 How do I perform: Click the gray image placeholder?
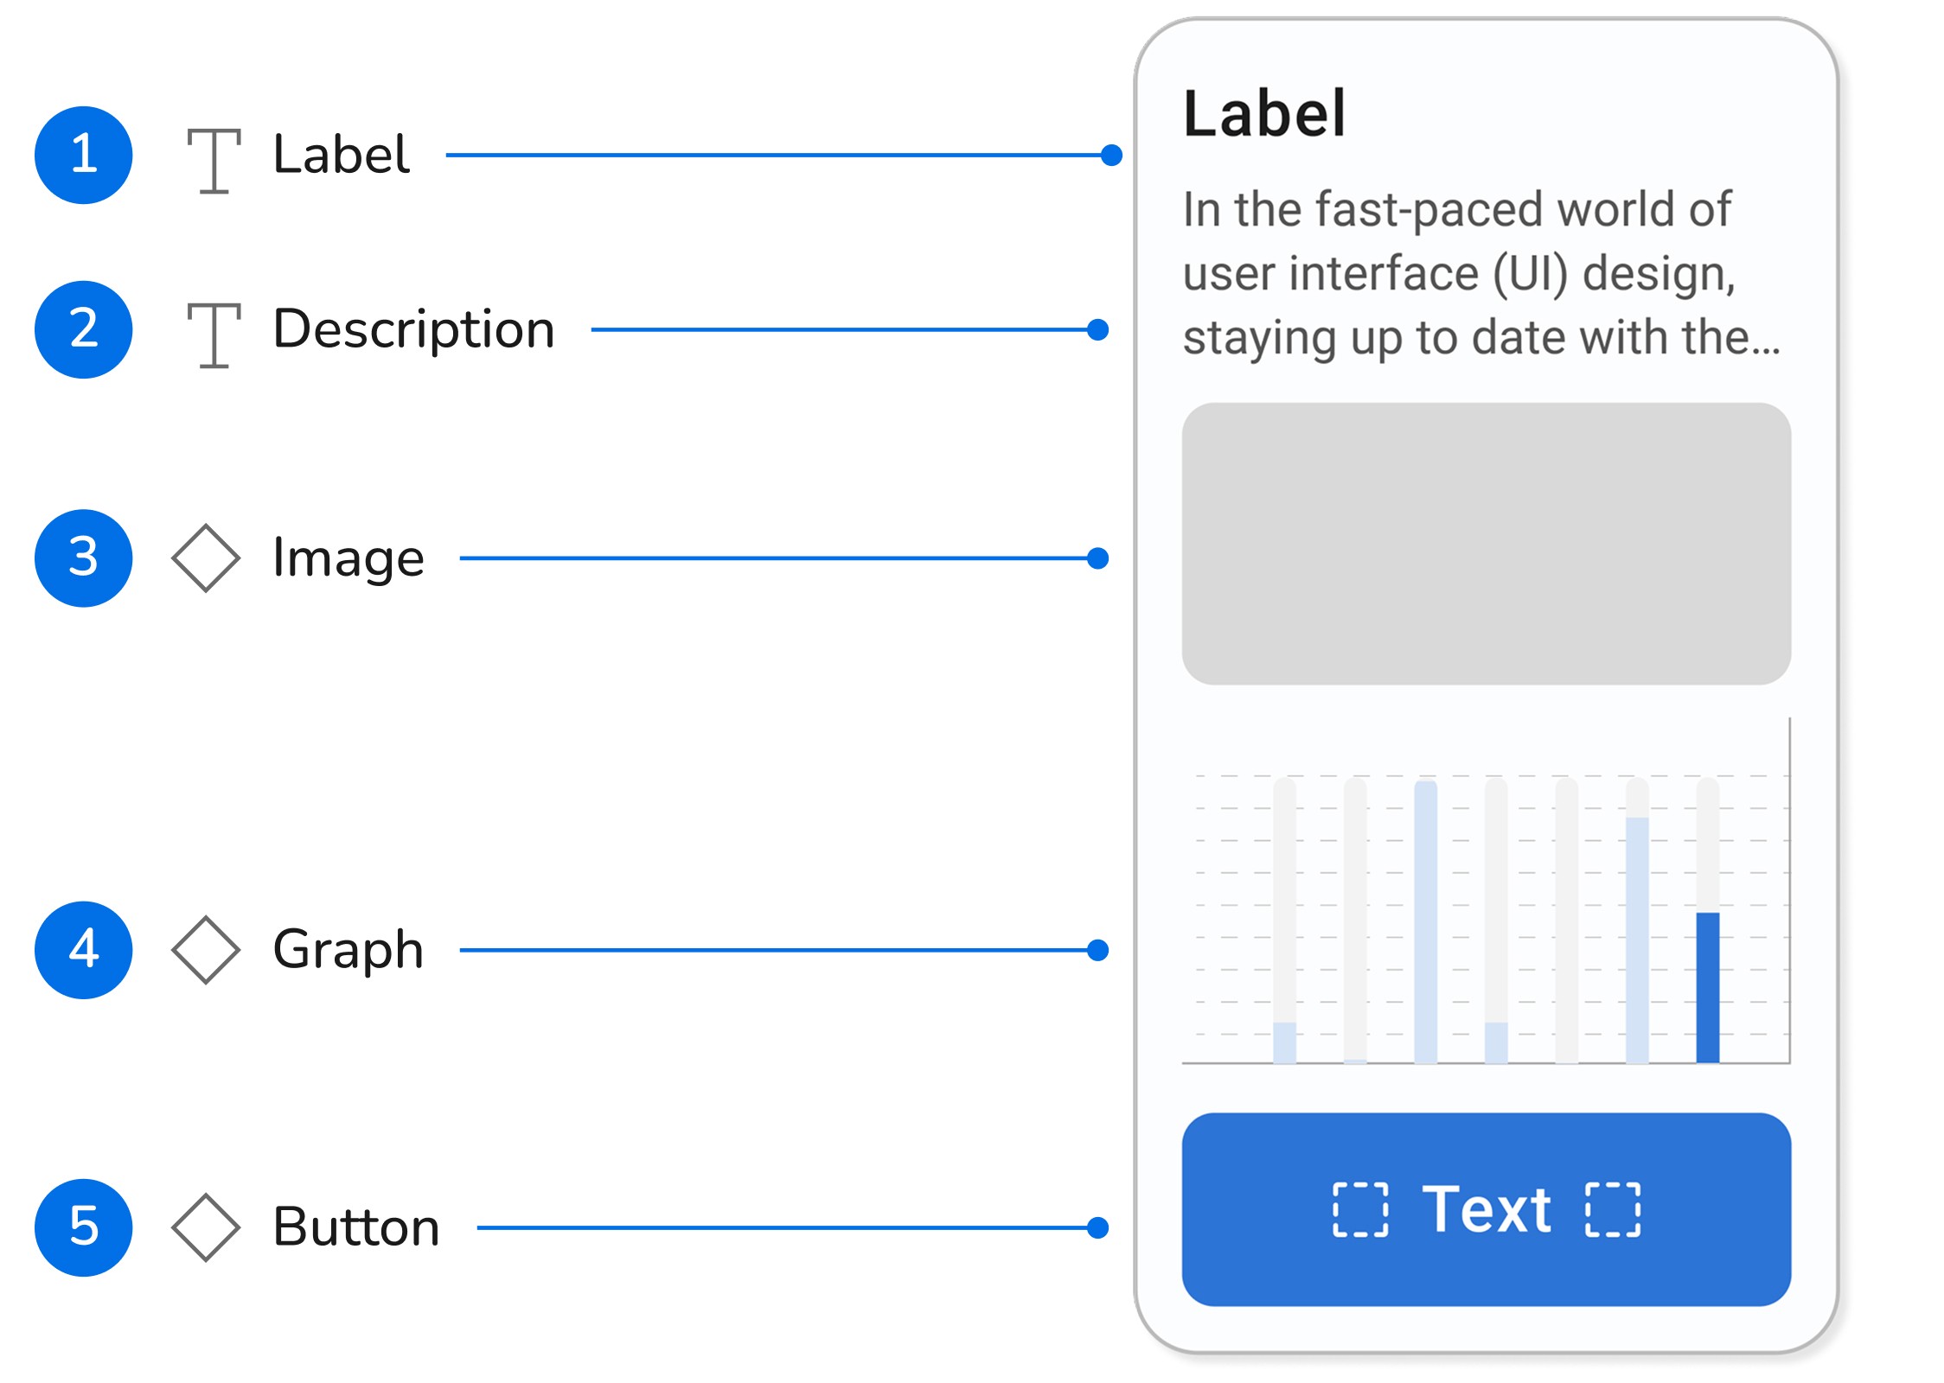coord(1486,544)
